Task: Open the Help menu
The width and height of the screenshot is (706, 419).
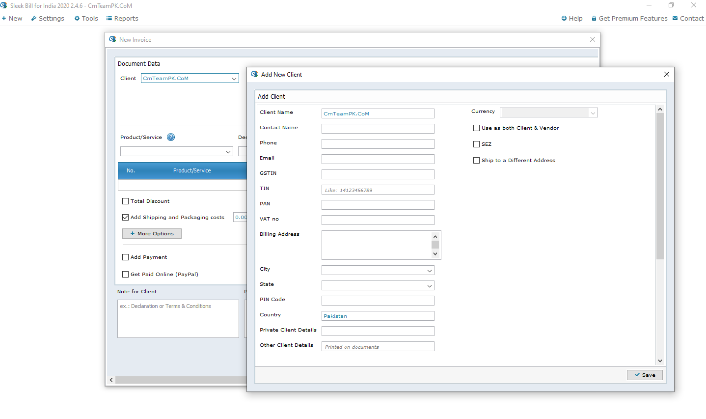Action: tap(572, 18)
